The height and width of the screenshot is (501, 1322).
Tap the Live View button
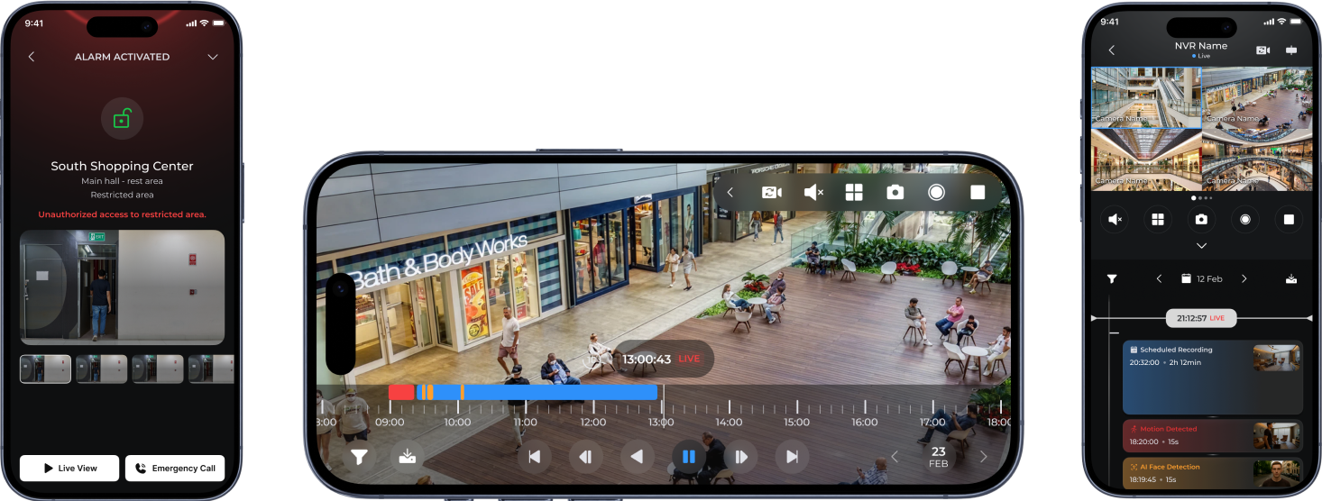coord(69,469)
